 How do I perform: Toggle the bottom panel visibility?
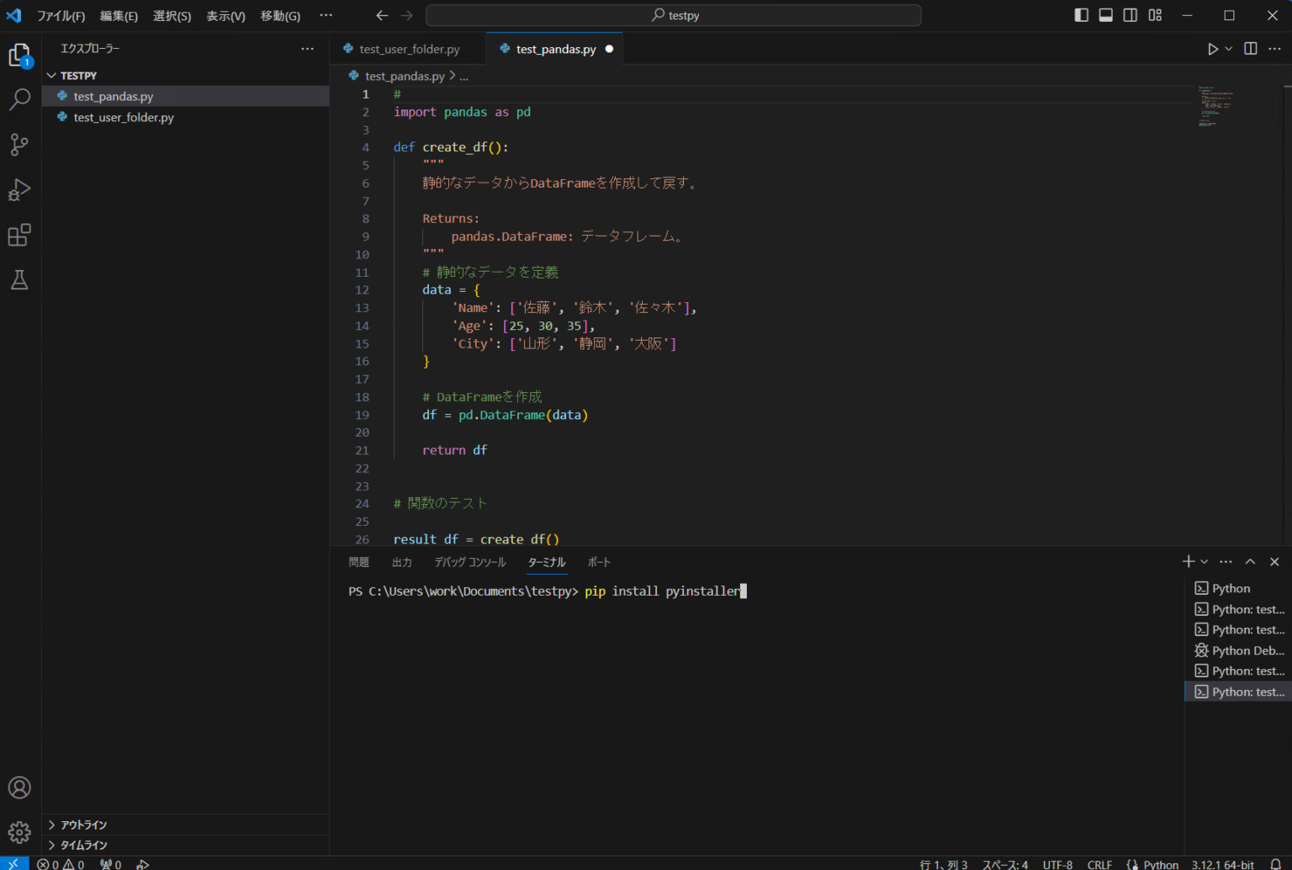1106,15
